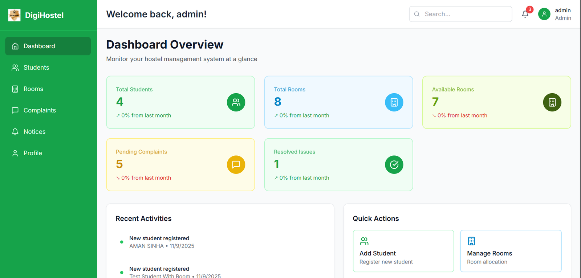Click the Profile person icon in sidebar
The width and height of the screenshot is (581, 278).
pyautogui.click(x=15, y=153)
